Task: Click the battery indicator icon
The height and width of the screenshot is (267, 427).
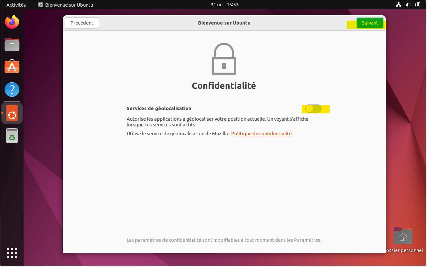Action: point(418,5)
